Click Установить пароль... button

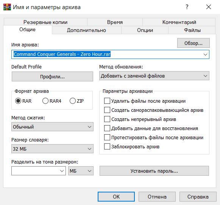(x=154, y=171)
